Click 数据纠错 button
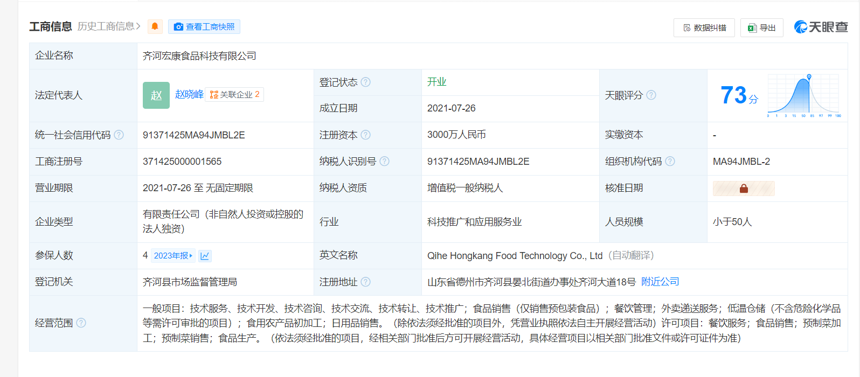Image resolution: width=860 pixels, height=377 pixels. (x=704, y=27)
